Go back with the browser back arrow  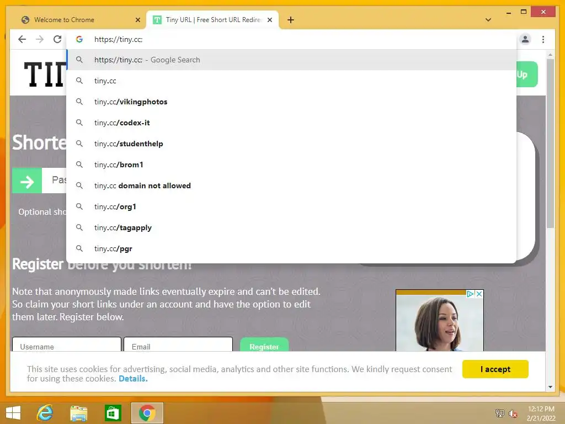(x=22, y=39)
